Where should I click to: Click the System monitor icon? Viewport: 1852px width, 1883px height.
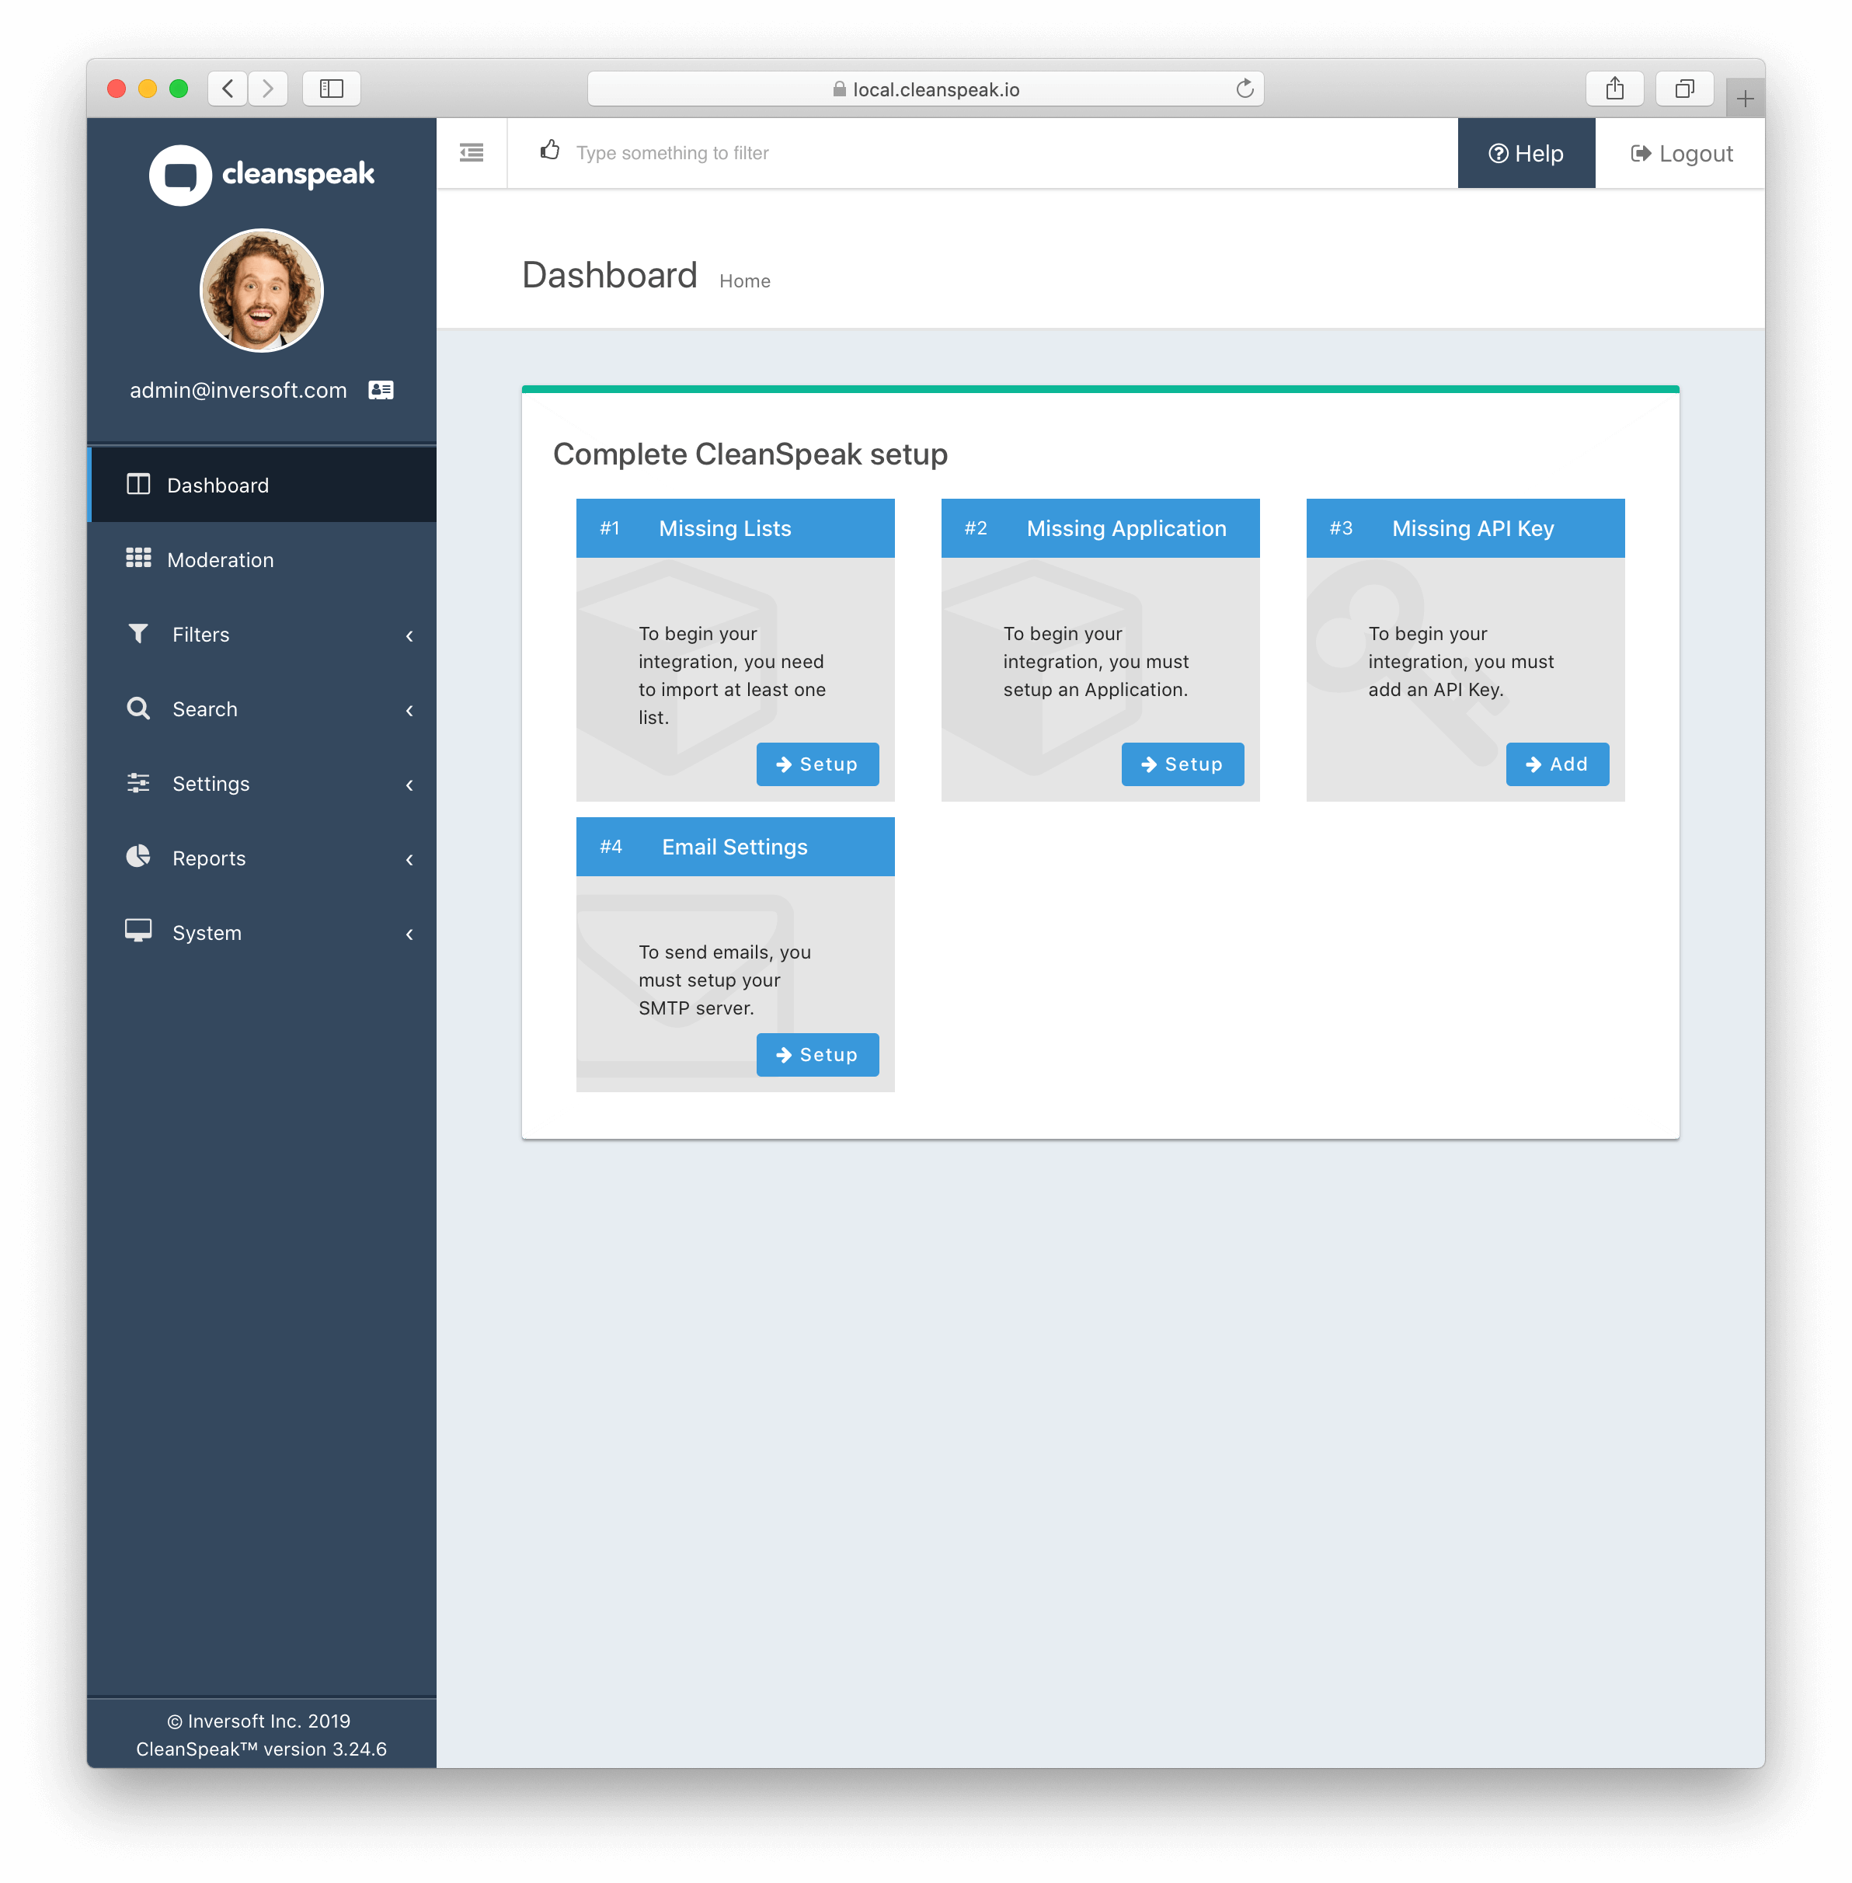[139, 931]
